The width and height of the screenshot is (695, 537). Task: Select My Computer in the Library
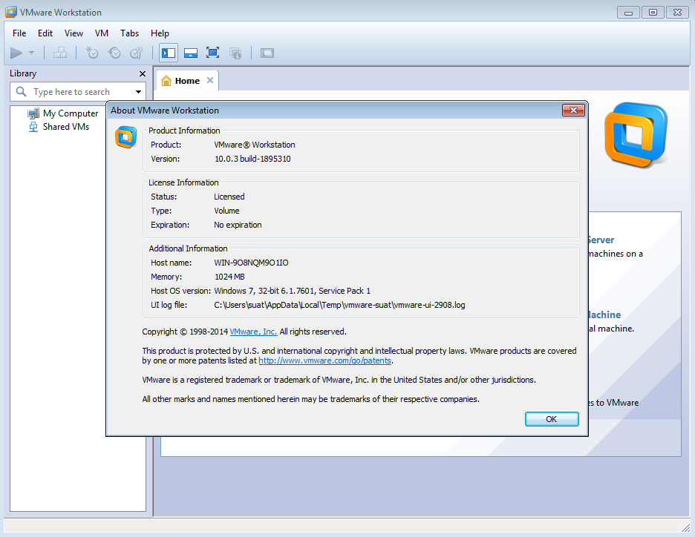[68, 113]
